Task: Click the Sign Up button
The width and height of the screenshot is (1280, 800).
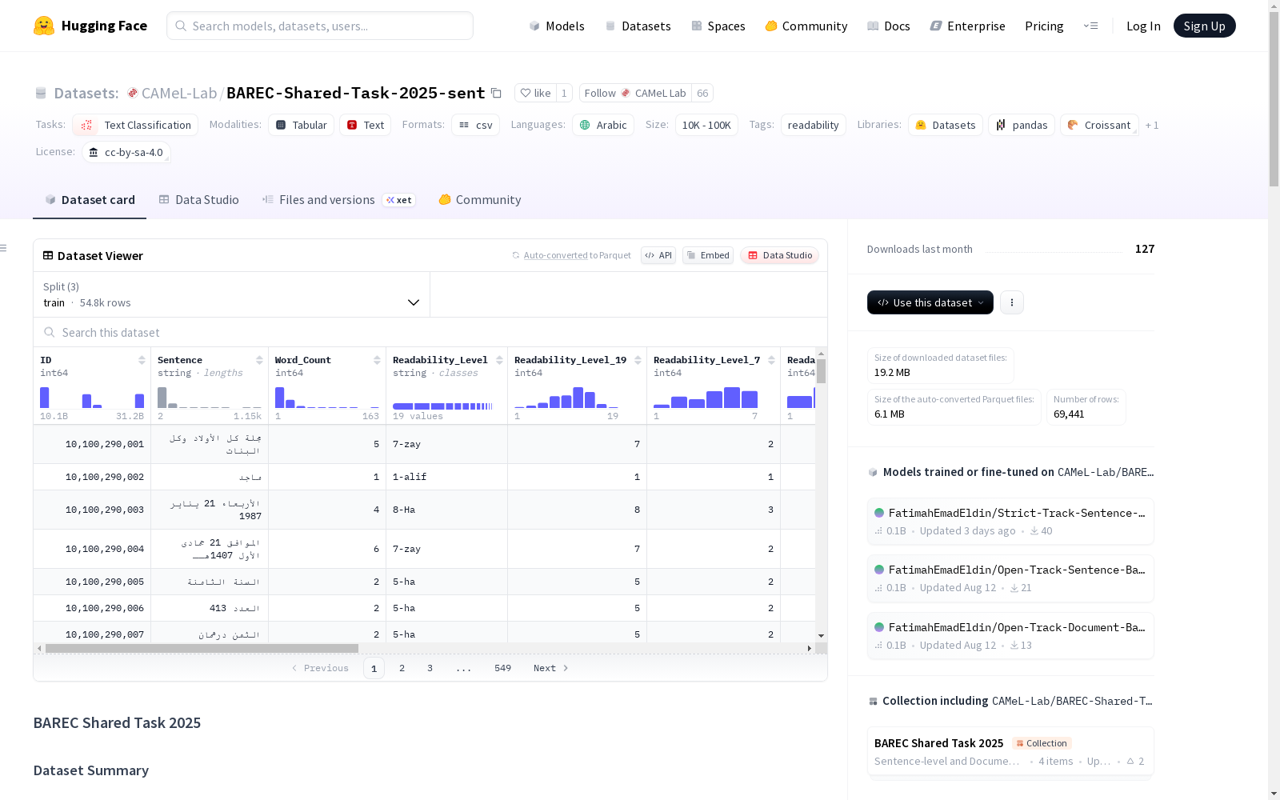Action: pyautogui.click(x=1205, y=26)
